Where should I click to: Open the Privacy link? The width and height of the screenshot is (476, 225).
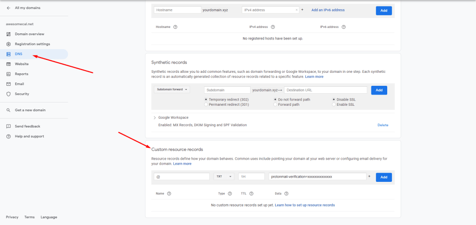click(x=12, y=217)
